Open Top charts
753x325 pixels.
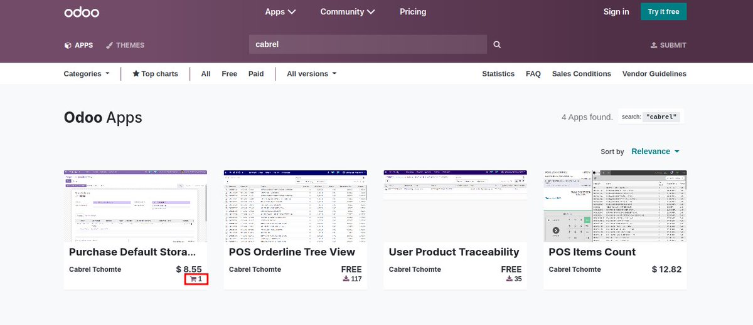click(156, 74)
